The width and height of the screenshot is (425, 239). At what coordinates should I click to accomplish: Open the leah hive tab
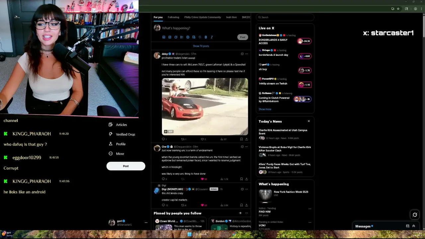(x=231, y=17)
